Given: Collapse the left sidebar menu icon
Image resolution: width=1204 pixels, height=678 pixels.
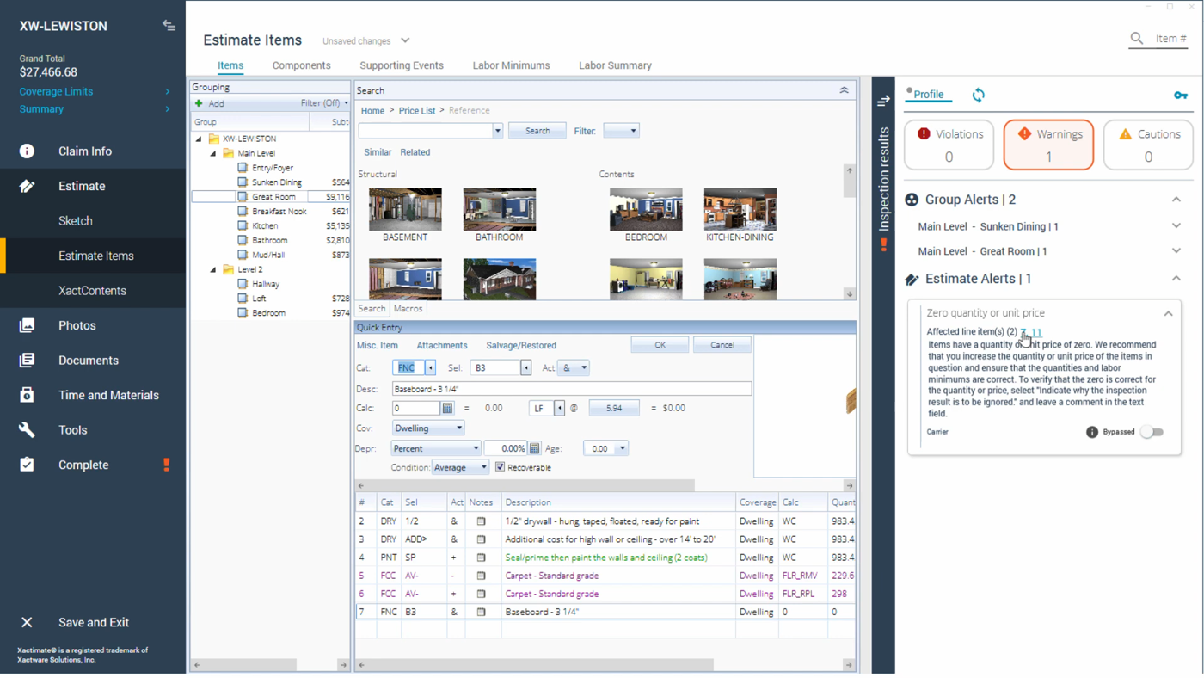Looking at the screenshot, I should 169,26.
